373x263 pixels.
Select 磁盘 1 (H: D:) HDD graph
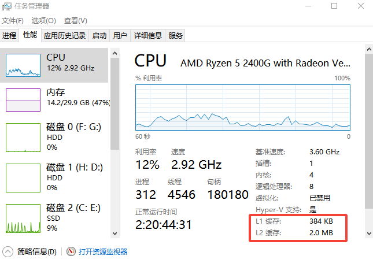coord(23,178)
